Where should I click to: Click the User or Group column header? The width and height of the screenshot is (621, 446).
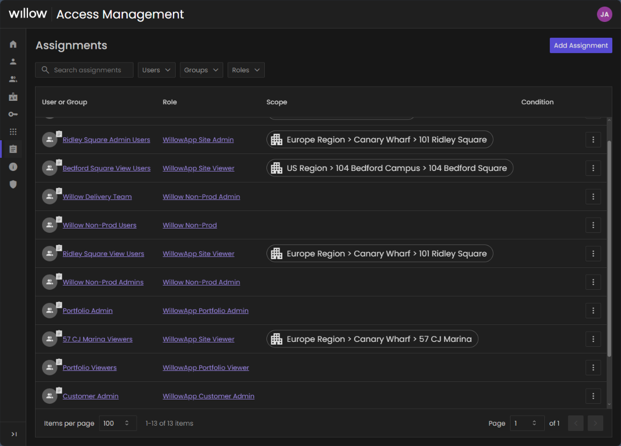coord(65,102)
